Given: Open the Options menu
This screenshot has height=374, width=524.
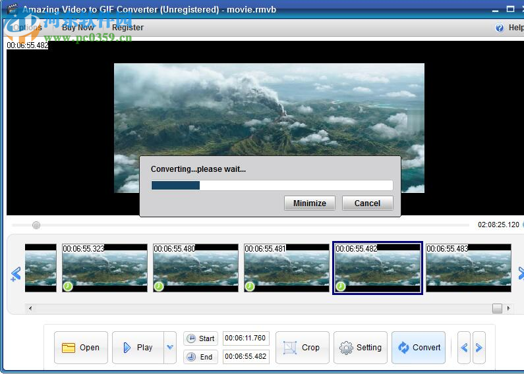Looking at the screenshot, I should (28, 28).
